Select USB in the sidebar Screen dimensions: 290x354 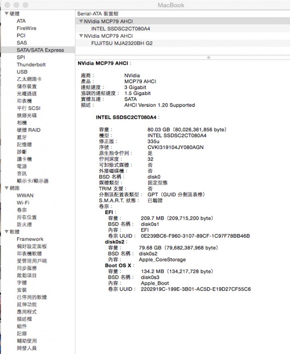coord(22,72)
